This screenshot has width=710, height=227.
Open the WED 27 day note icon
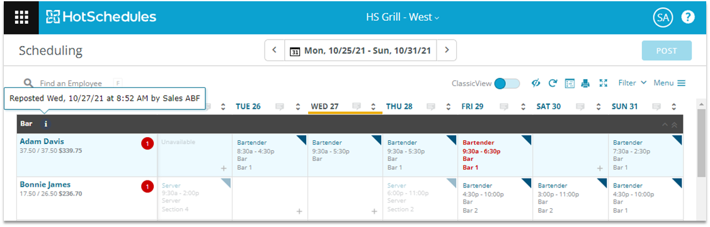point(357,107)
